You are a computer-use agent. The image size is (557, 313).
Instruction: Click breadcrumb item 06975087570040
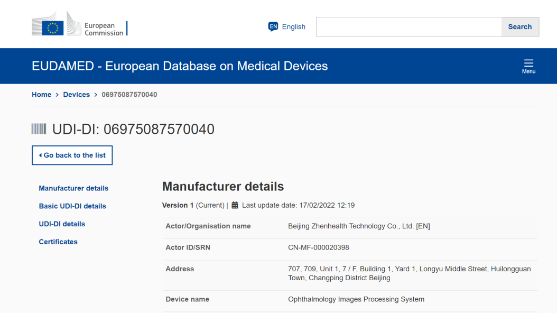point(129,95)
